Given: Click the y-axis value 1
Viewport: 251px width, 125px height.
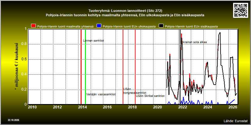Looking at the screenshot, I should 26,29.
